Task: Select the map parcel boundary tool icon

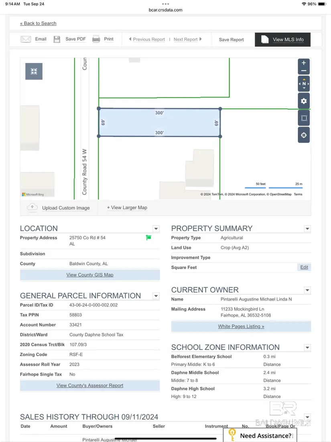Action: click(304, 118)
